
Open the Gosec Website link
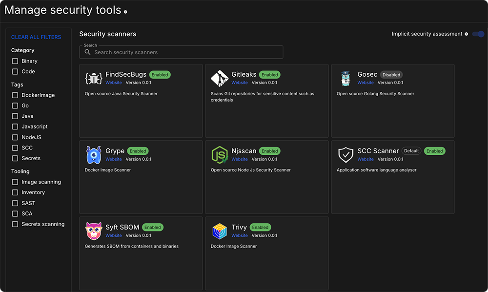(366, 83)
